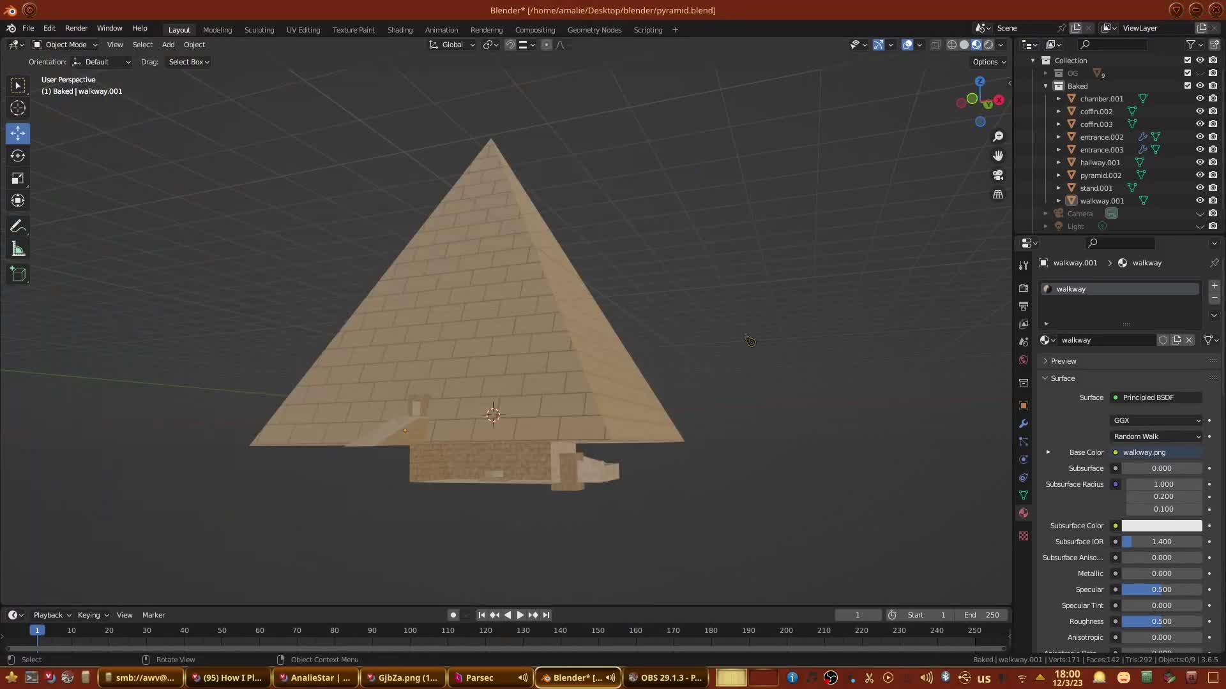The height and width of the screenshot is (689, 1226).
Task: Uncheck the Baked collection checkbox
Action: click(x=1188, y=85)
